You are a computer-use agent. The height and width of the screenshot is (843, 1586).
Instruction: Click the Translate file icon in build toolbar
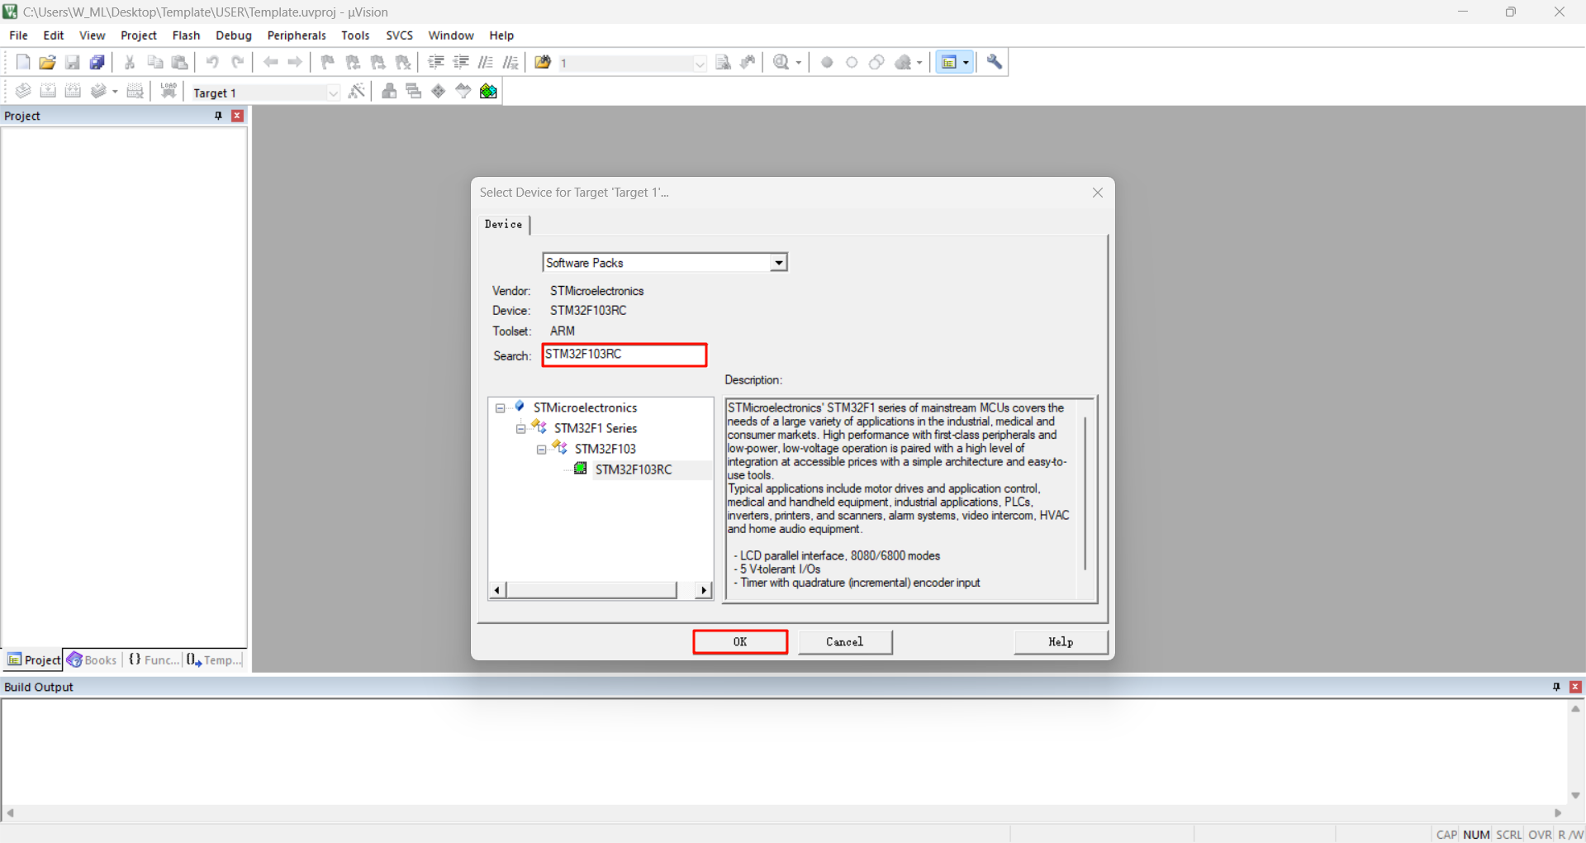point(23,91)
